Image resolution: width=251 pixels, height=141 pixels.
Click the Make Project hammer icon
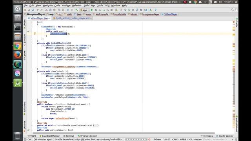(x=77, y=10)
